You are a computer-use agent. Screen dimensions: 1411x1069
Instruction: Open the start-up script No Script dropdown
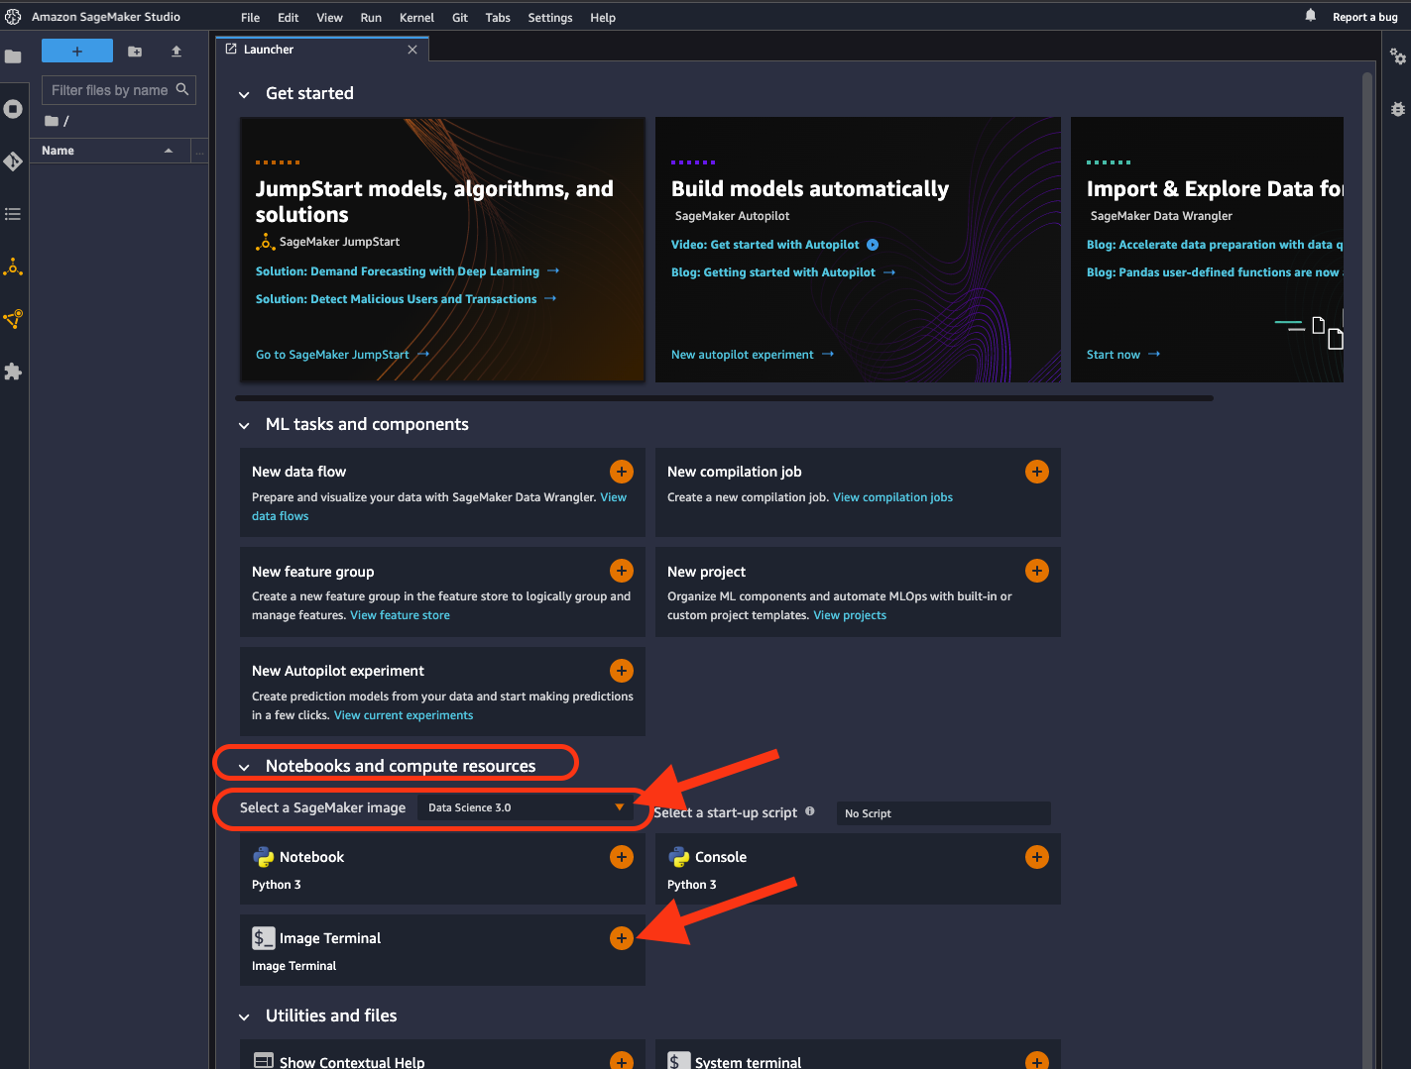943,813
